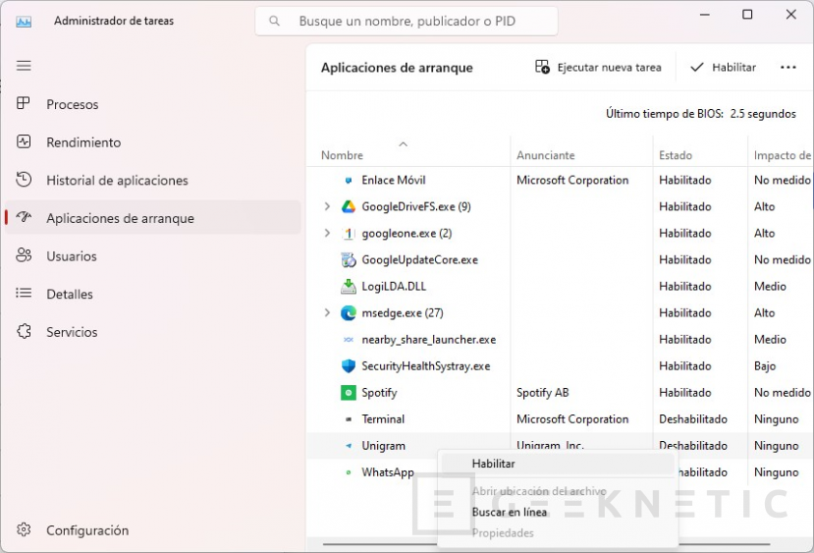Expand the GoogleDriveFS.exe group
Screen dimensions: 814x553
click(327, 207)
